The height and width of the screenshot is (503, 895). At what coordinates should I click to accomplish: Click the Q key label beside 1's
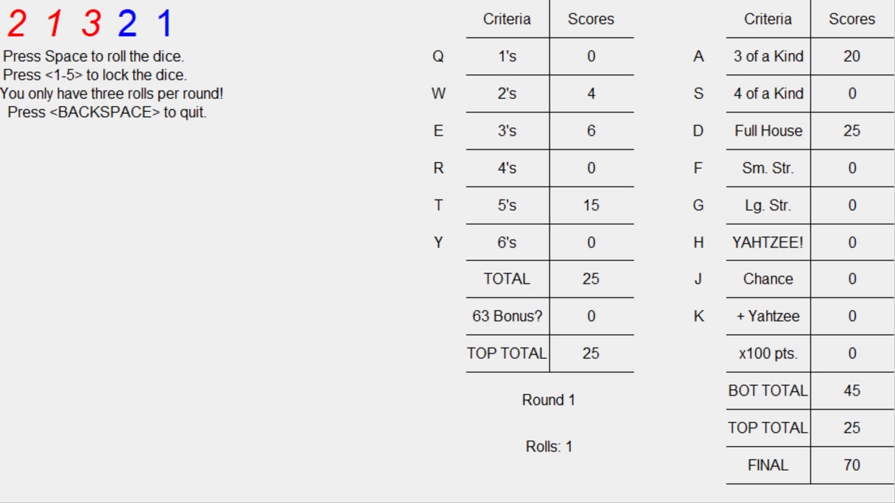pyautogui.click(x=438, y=57)
